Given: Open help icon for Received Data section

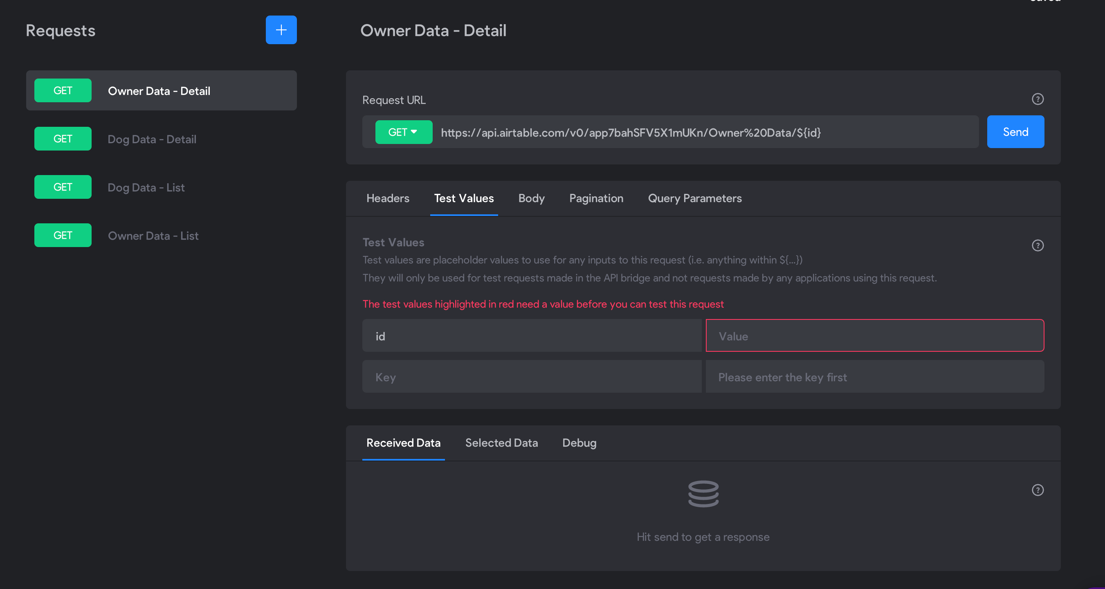Looking at the screenshot, I should click(1037, 490).
